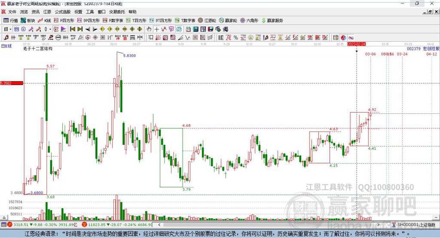440x238 pixels.
Task: Jump to last bar icon
Action: (x=80, y=29)
